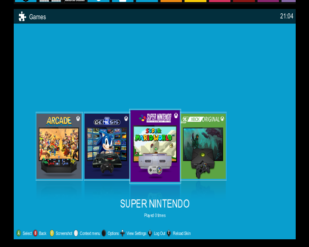This screenshot has width=309, height=247.
Task: Click the Genesis logo on its card
Action: click(107, 121)
